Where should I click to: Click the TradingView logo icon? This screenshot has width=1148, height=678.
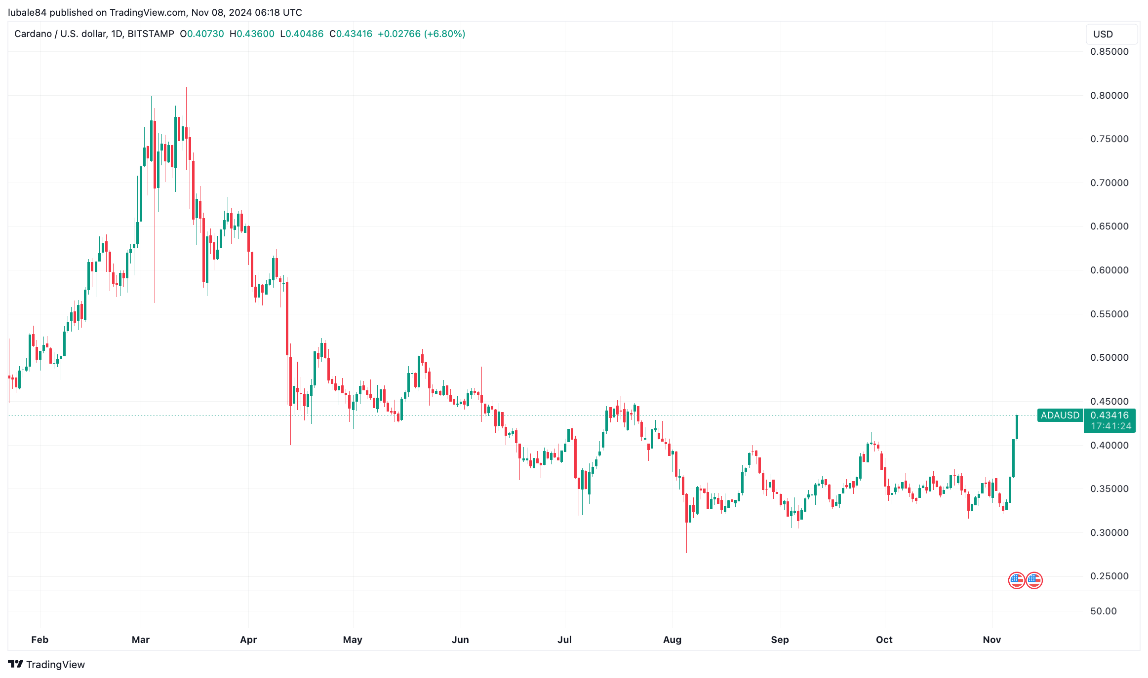[15, 664]
